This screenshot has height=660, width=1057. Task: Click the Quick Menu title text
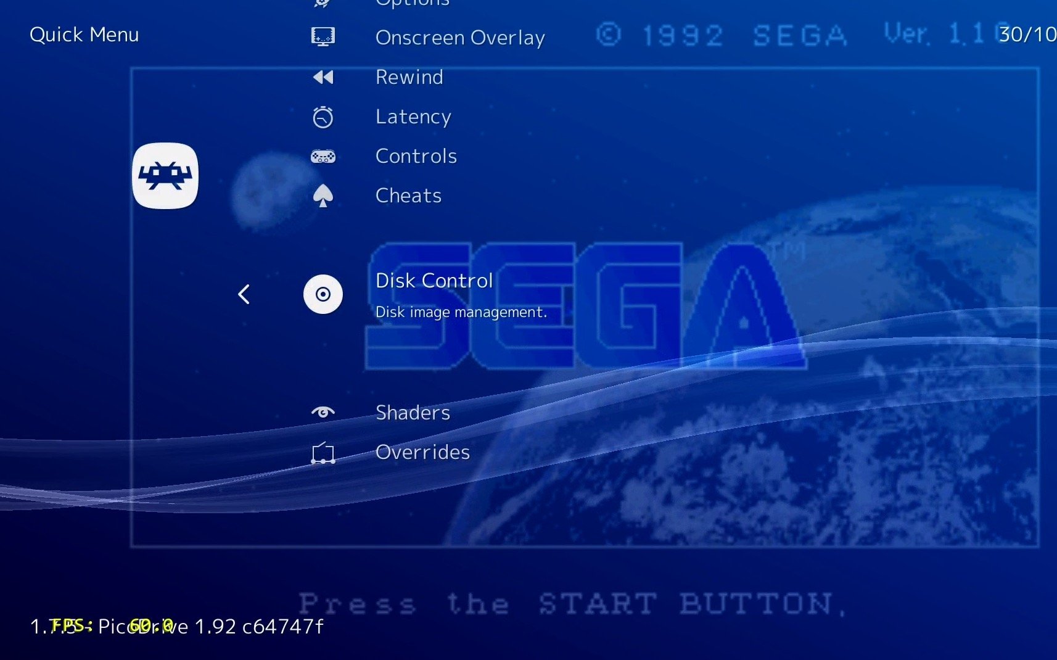tap(84, 35)
